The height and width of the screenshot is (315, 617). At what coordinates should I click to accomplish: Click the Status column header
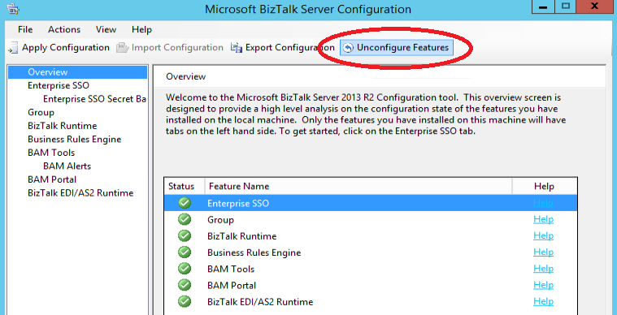point(185,186)
